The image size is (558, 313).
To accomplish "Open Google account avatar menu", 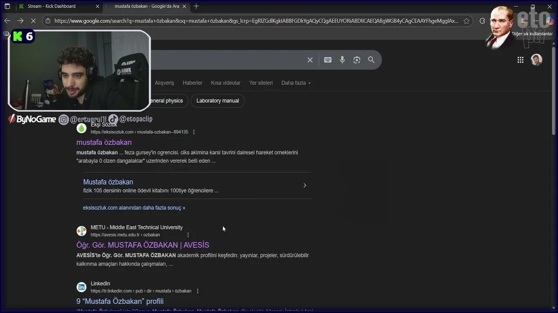I will [537, 60].
